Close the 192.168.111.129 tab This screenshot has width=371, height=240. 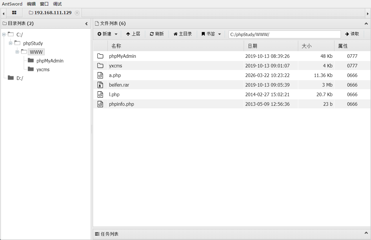(x=77, y=13)
